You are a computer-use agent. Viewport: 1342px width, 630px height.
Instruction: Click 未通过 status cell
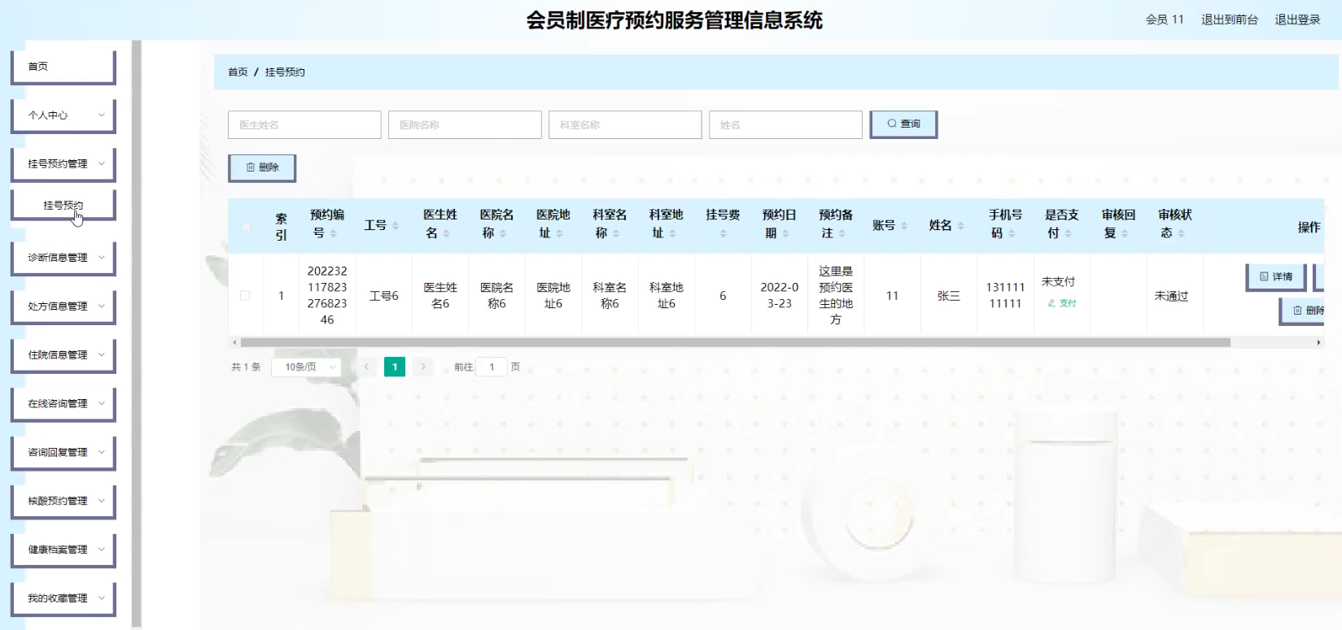(x=1171, y=296)
